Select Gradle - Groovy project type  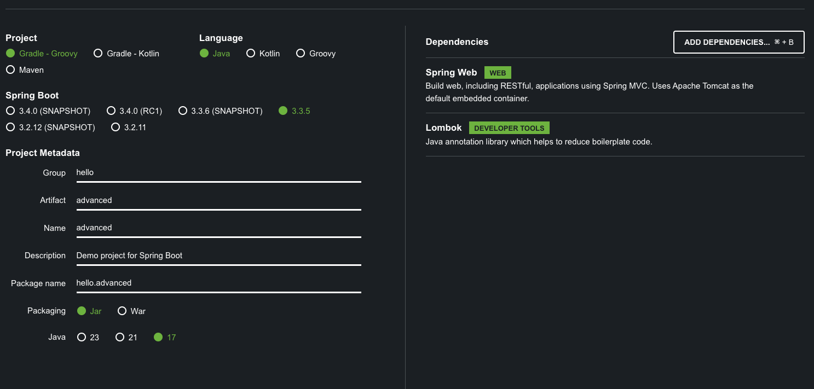[x=42, y=54]
